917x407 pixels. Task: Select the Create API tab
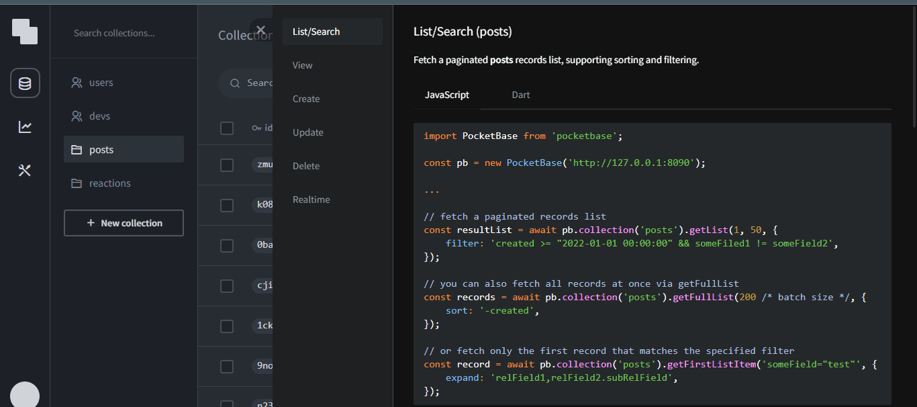pyautogui.click(x=332, y=99)
